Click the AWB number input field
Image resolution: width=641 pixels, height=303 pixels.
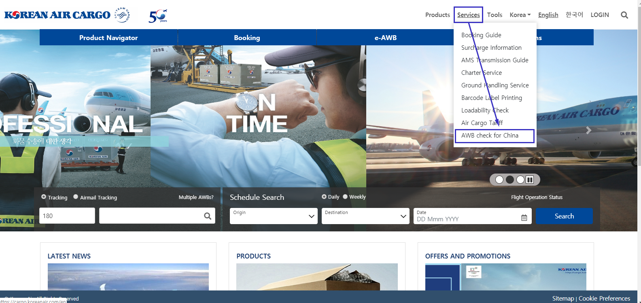click(157, 216)
